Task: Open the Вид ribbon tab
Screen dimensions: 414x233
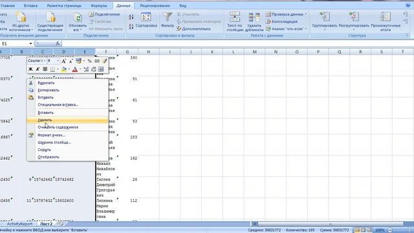Action: (x=182, y=5)
